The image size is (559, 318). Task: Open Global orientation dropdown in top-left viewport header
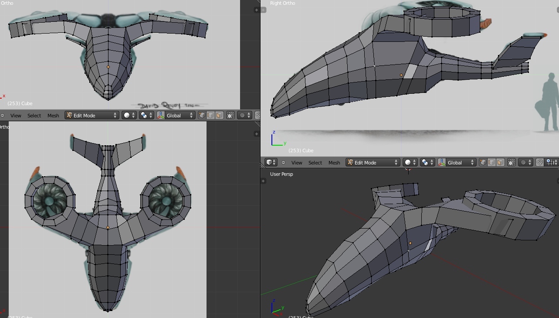point(180,115)
